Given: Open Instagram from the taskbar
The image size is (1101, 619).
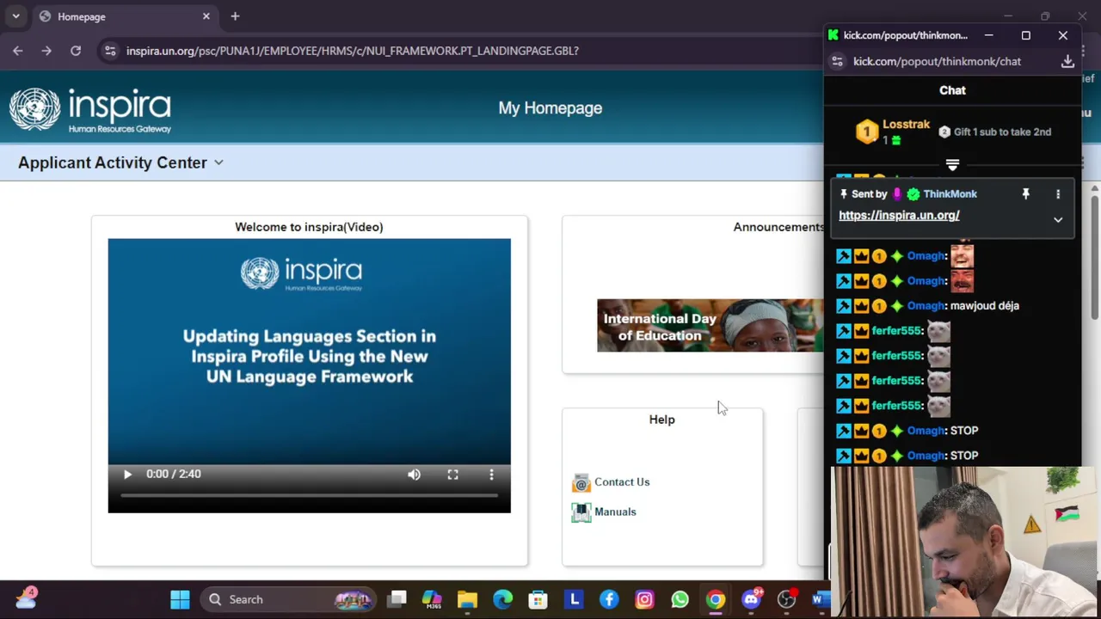Looking at the screenshot, I should point(644,599).
